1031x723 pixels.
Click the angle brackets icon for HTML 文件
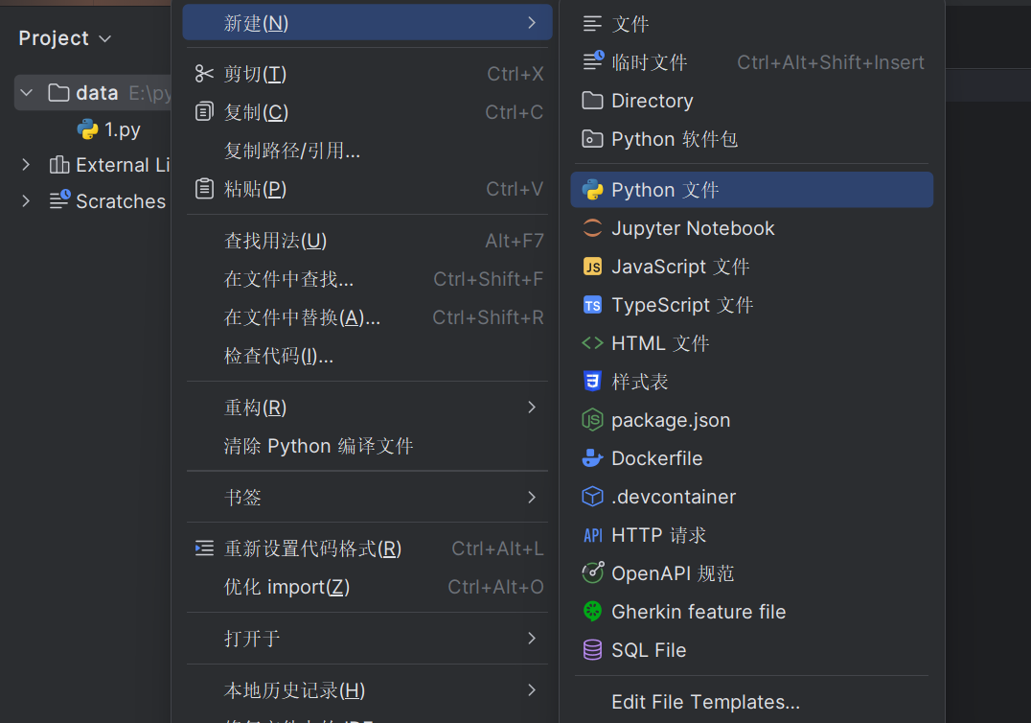tap(592, 342)
